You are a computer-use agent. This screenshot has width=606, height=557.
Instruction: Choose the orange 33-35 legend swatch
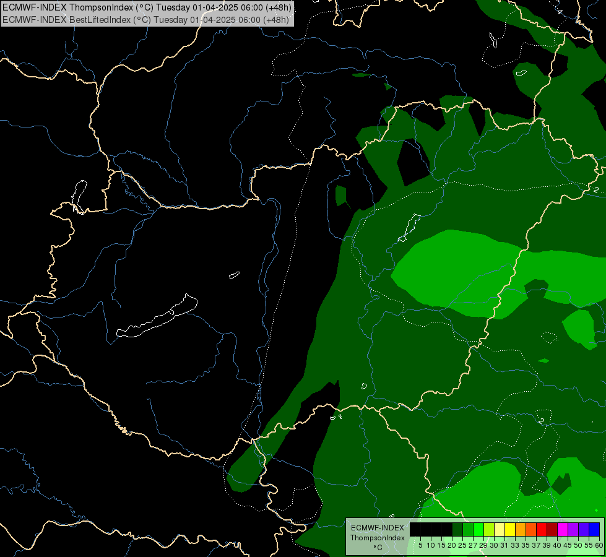(521, 529)
